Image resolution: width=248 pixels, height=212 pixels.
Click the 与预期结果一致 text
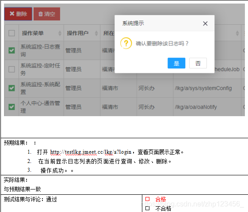pos(22,189)
